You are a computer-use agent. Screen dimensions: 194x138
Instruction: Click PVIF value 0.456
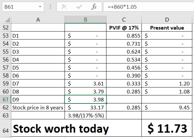coord(124,67)
